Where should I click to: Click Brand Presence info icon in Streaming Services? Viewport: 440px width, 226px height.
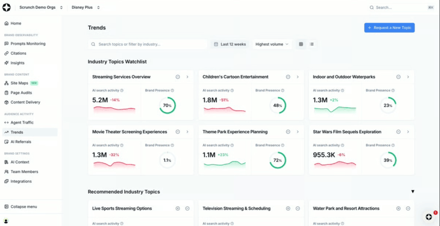[x=172, y=91]
